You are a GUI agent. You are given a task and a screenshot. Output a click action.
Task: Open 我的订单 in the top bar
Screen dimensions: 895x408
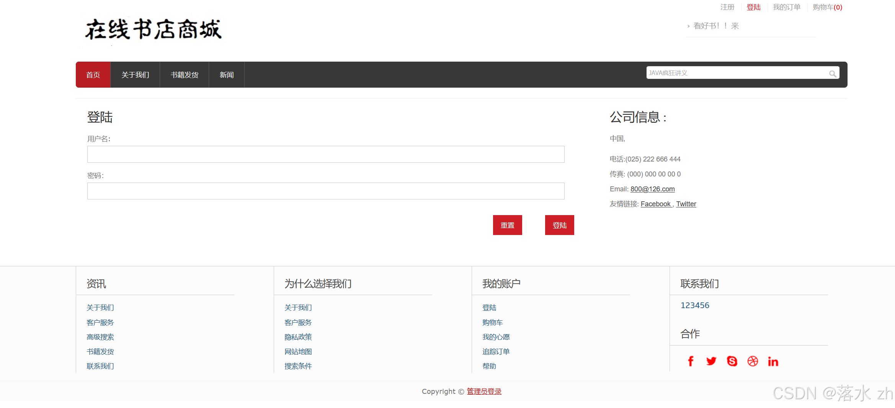tap(787, 7)
